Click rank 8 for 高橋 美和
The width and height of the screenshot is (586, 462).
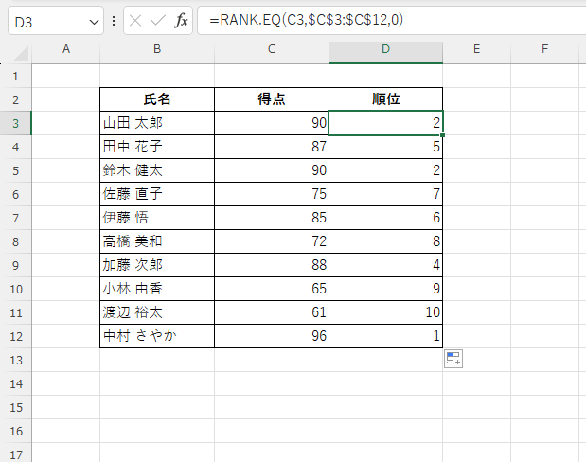[x=385, y=241]
